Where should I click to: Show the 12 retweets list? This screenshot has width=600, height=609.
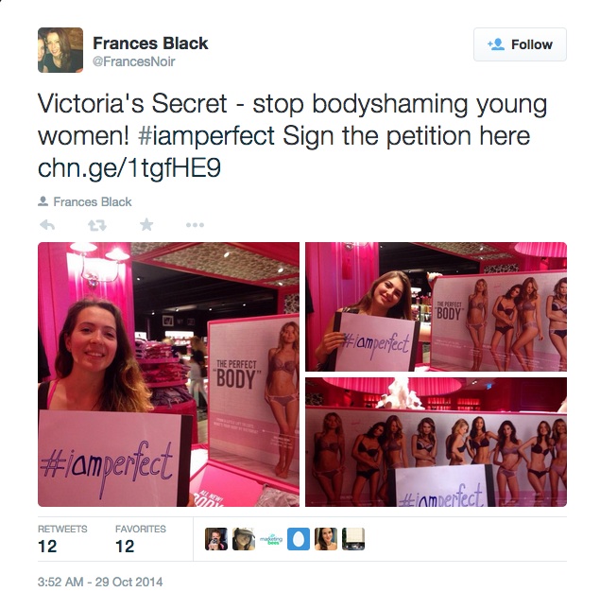(x=62, y=539)
